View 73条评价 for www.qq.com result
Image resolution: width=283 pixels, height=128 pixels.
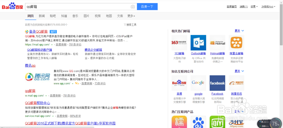[100, 84]
